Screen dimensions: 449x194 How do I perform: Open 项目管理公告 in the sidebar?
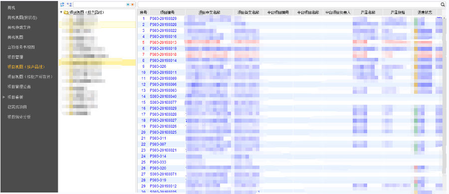19,86
